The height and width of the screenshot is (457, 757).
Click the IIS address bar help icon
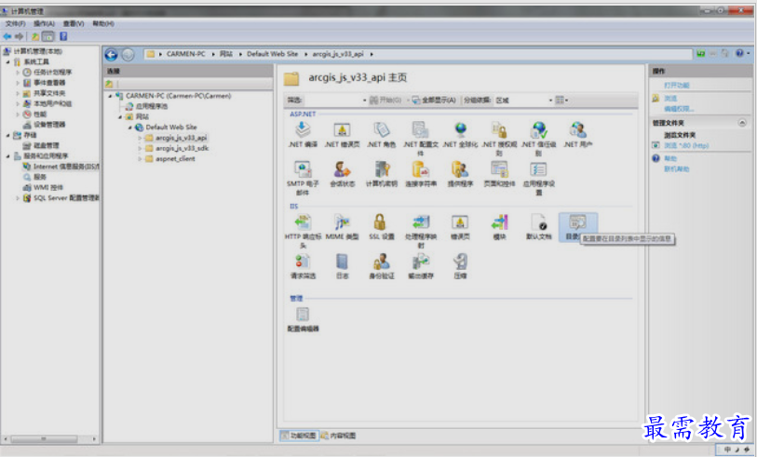coord(739,54)
